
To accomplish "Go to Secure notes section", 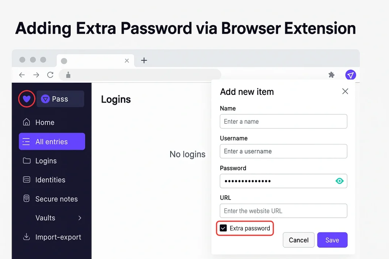I will click(x=56, y=199).
